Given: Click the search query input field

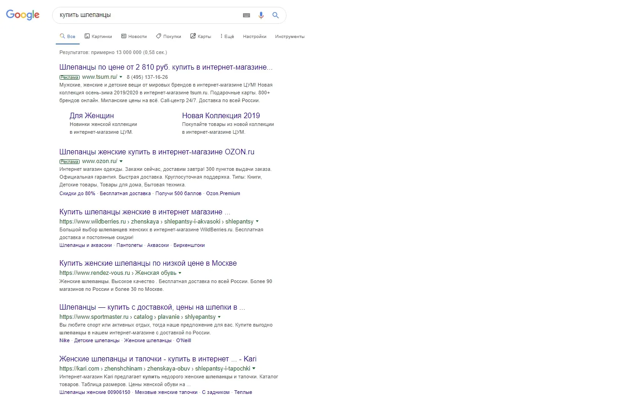Looking at the screenshot, I should [149, 15].
